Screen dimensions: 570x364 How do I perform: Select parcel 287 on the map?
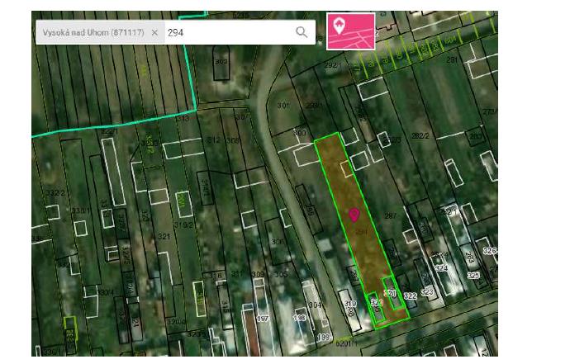390,215
